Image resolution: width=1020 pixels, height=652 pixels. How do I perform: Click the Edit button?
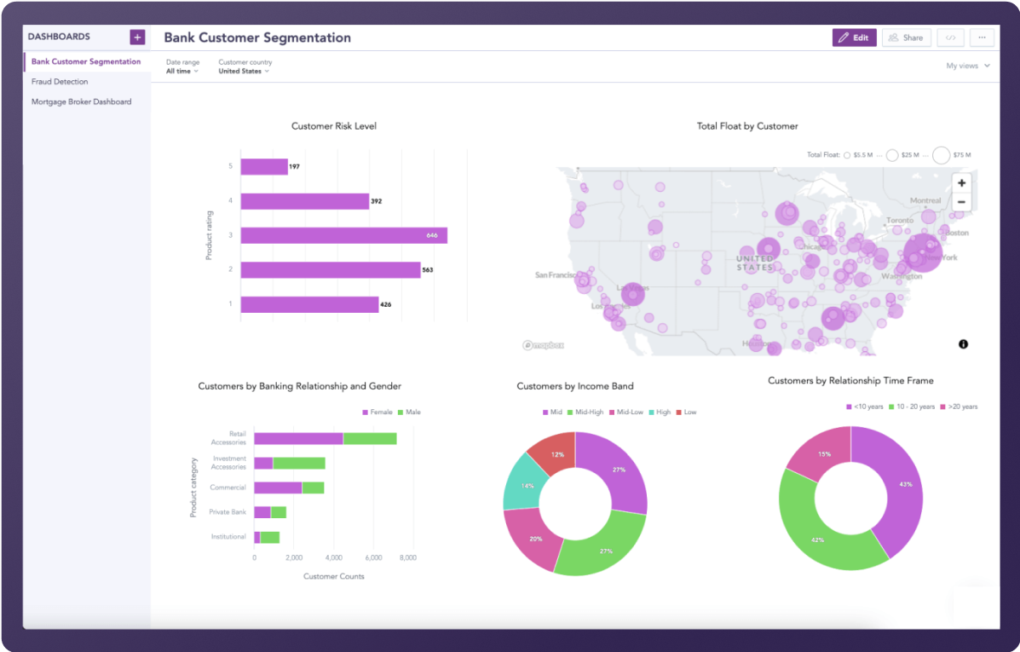point(854,38)
